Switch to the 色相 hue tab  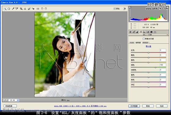132,43
